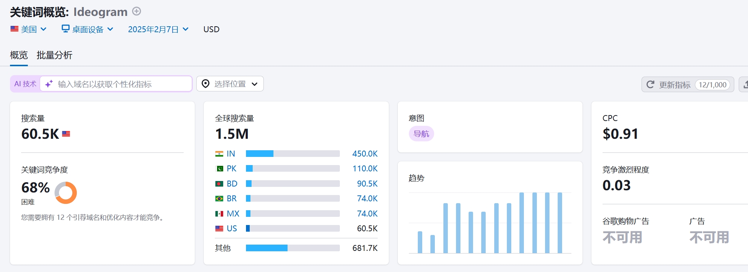
Task: Open the 桌面设备 device dropdown
Action: pos(88,29)
